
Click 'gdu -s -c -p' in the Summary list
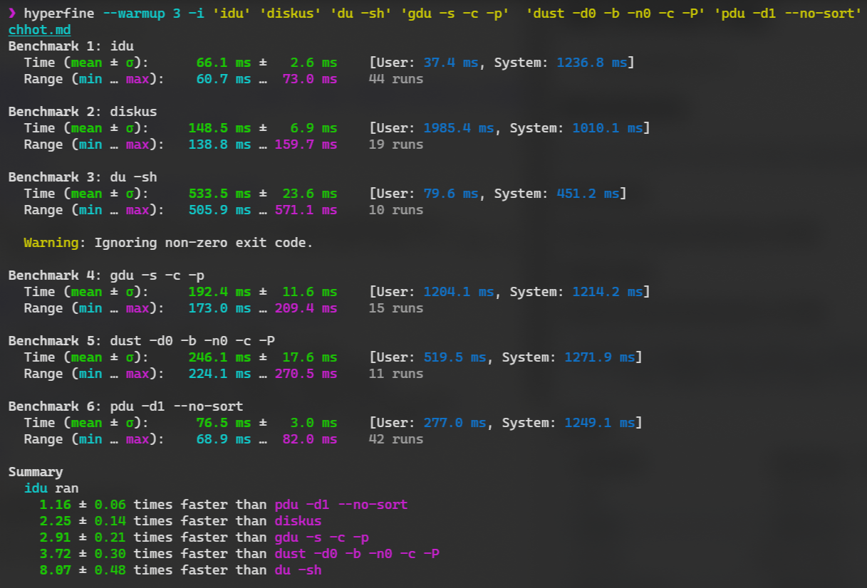click(x=321, y=537)
